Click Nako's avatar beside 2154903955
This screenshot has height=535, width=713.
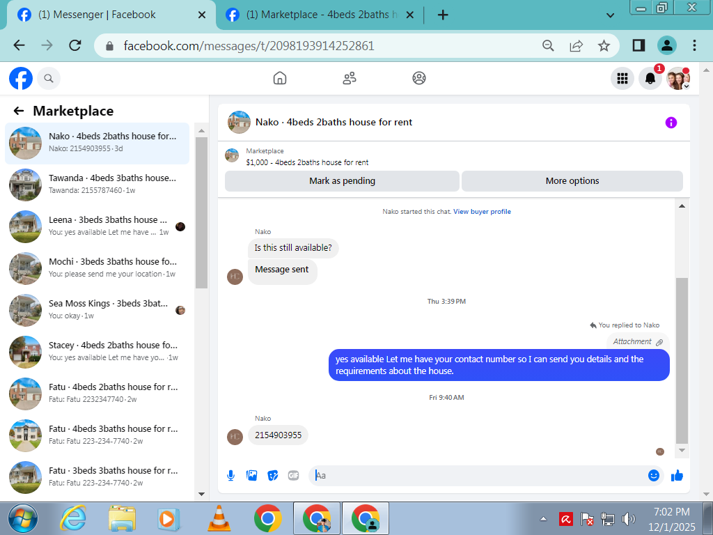(x=235, y=437)
